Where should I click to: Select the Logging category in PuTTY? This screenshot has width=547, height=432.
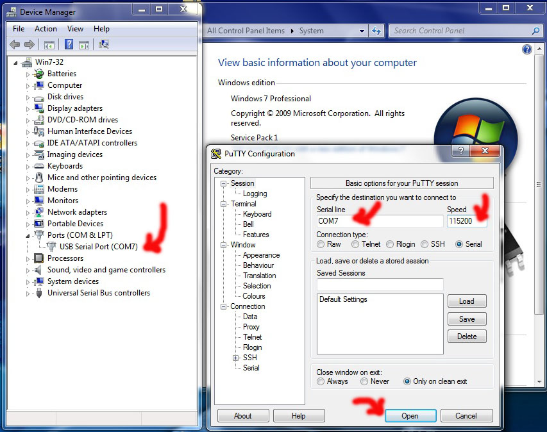tap(255, 194)
